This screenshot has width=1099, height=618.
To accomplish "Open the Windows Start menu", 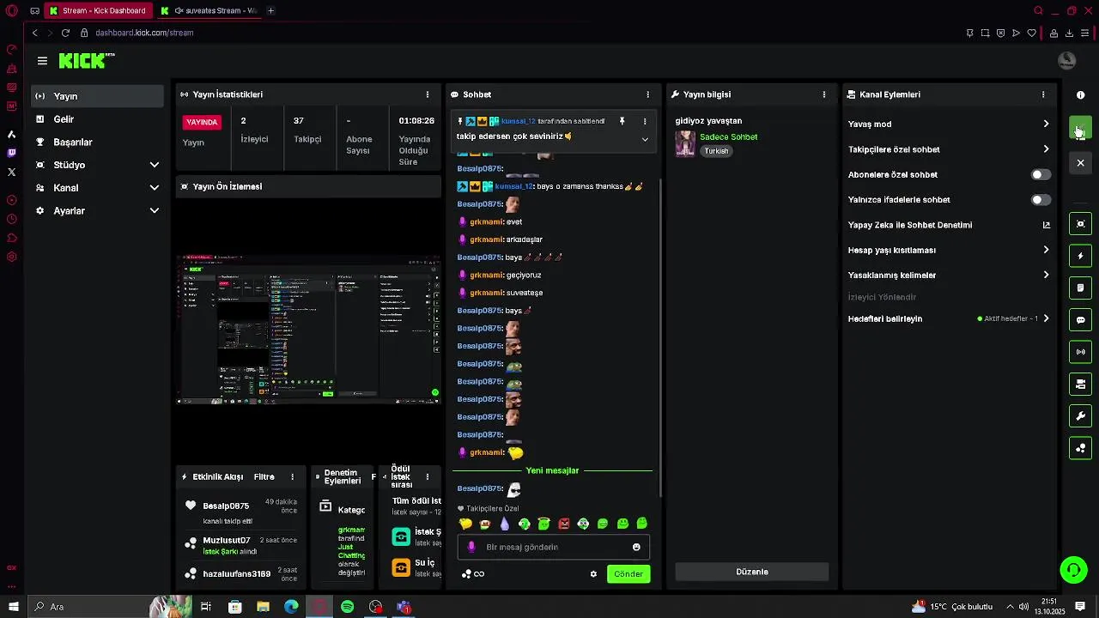I will pos(13,607).
